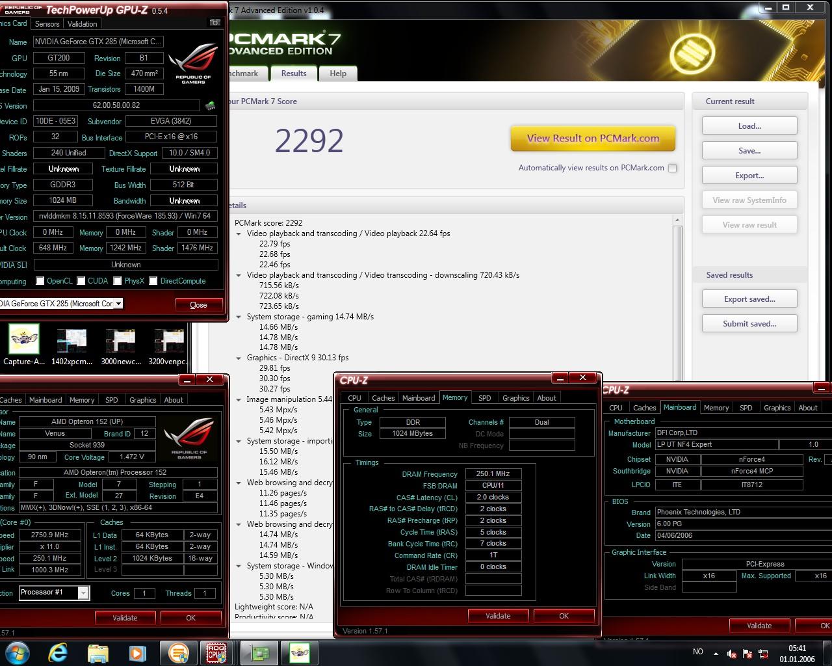This screenshot has width=832, height=666.
Task: Select Results tab in PCMark 7
Action: tap(294, 73)
